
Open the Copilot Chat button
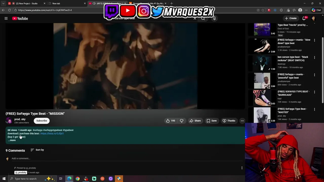(x=316, y=10)
